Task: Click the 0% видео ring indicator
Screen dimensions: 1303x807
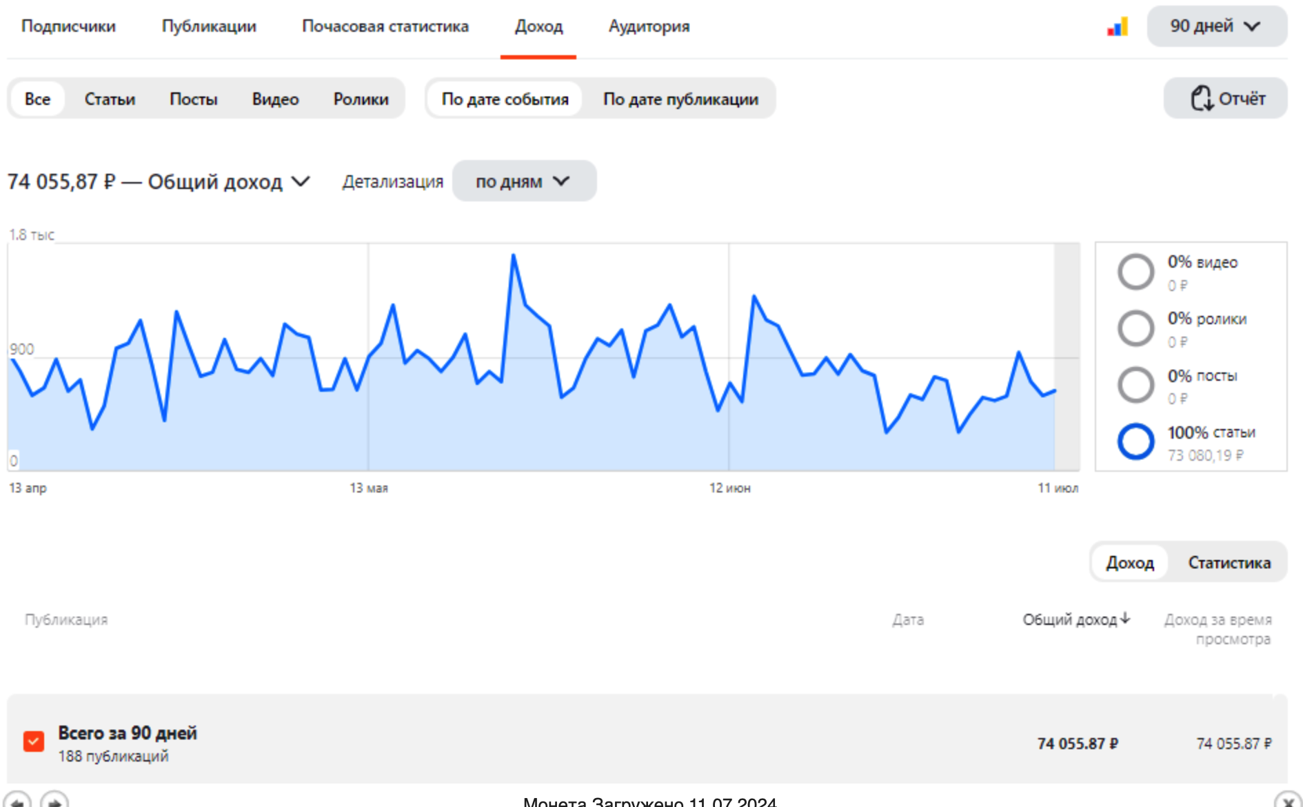Action: [1135, 272]
